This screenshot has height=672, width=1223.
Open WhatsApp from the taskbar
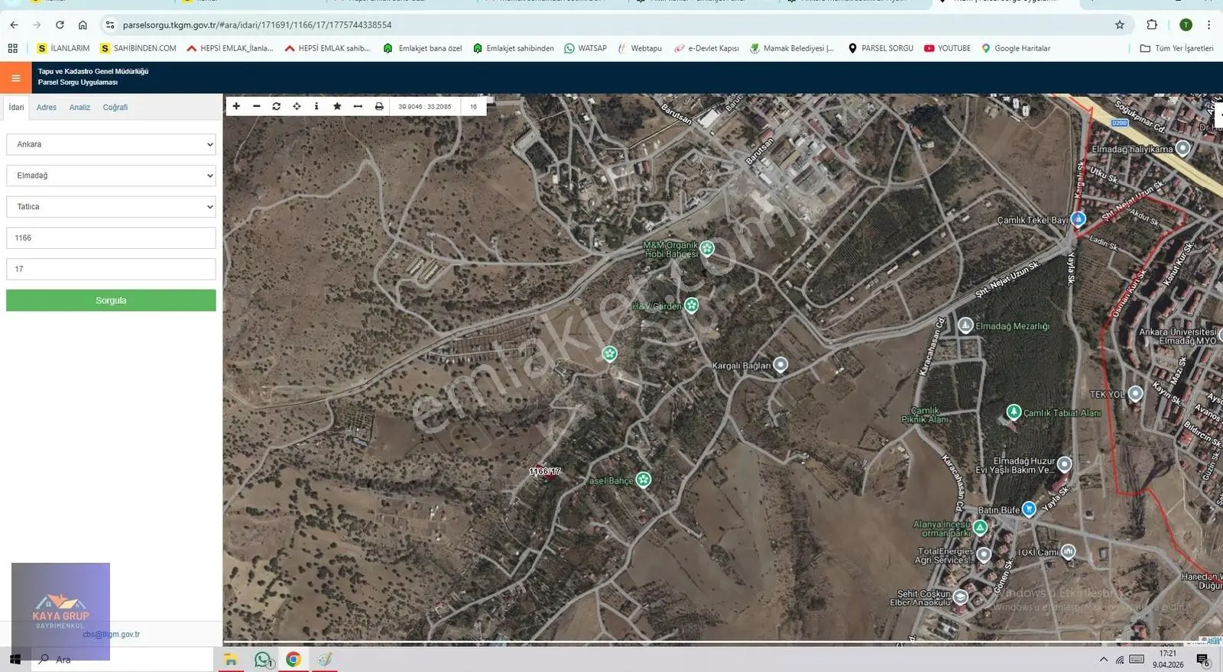pyautogui.click(x=264, y=659)
